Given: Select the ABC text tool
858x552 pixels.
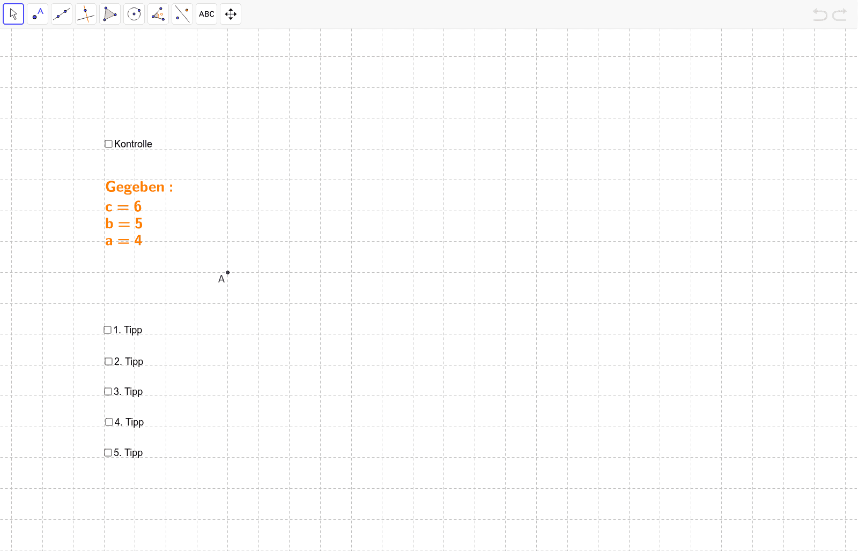Looking at the screenshot, I should tap(206, 14).
